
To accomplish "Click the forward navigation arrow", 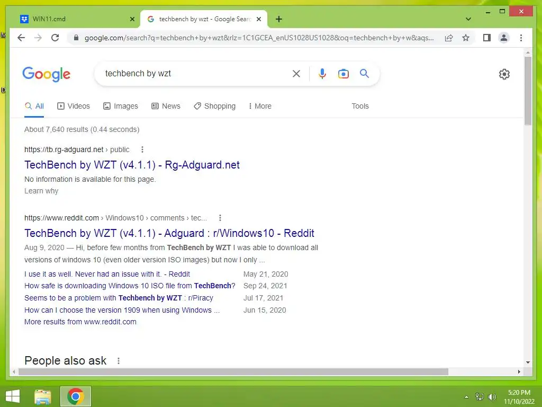I will click(38, 38).
